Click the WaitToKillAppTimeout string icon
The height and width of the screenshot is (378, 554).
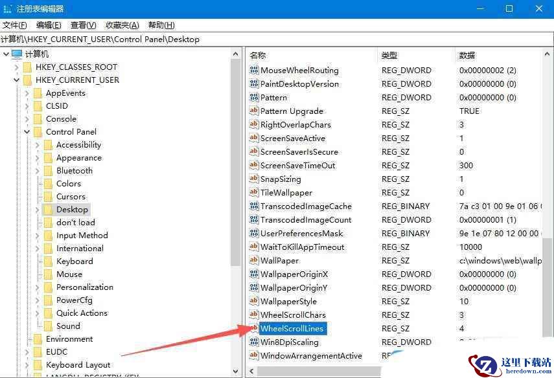tap(254, 247)
